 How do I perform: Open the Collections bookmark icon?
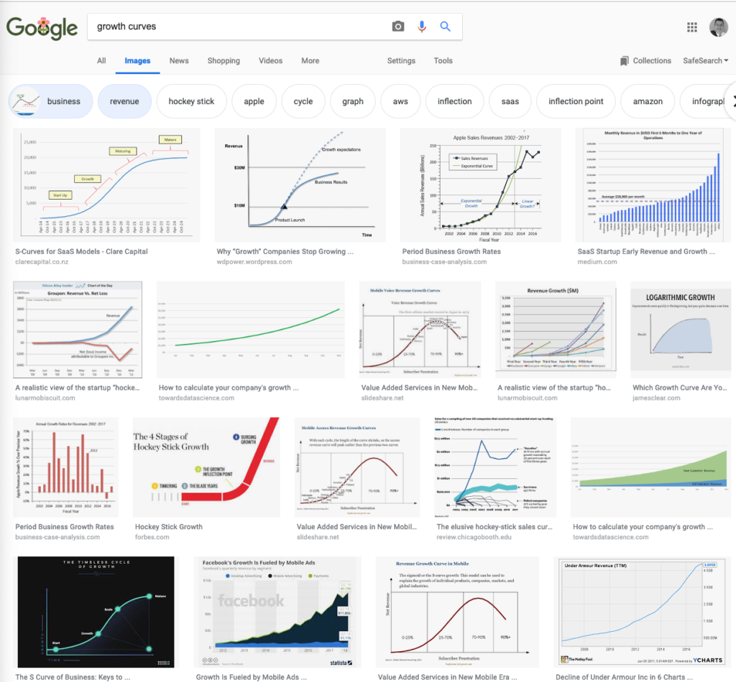coord(624,61)
